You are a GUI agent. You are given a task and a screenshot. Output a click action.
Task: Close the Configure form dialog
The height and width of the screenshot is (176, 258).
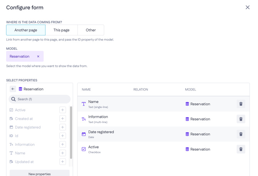pyautogui.click(x=248, y=7)
